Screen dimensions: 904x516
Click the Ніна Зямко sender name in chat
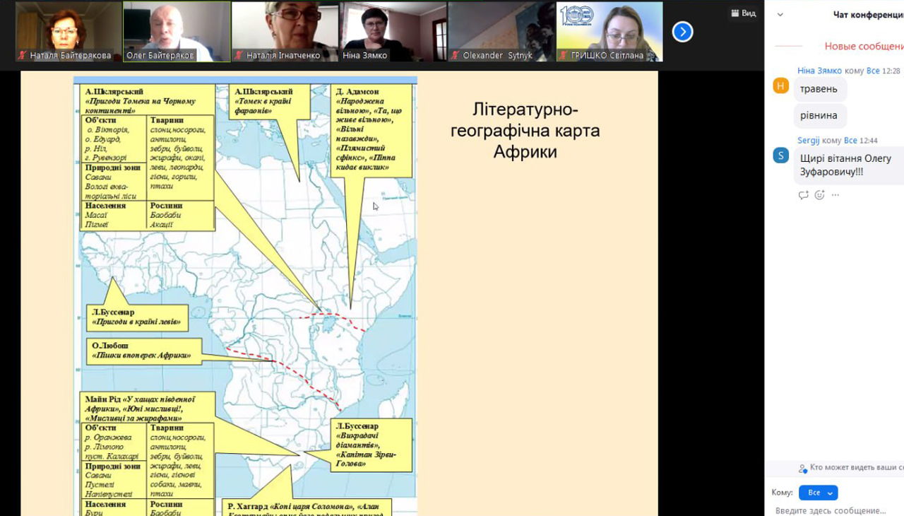coord(819,71)
